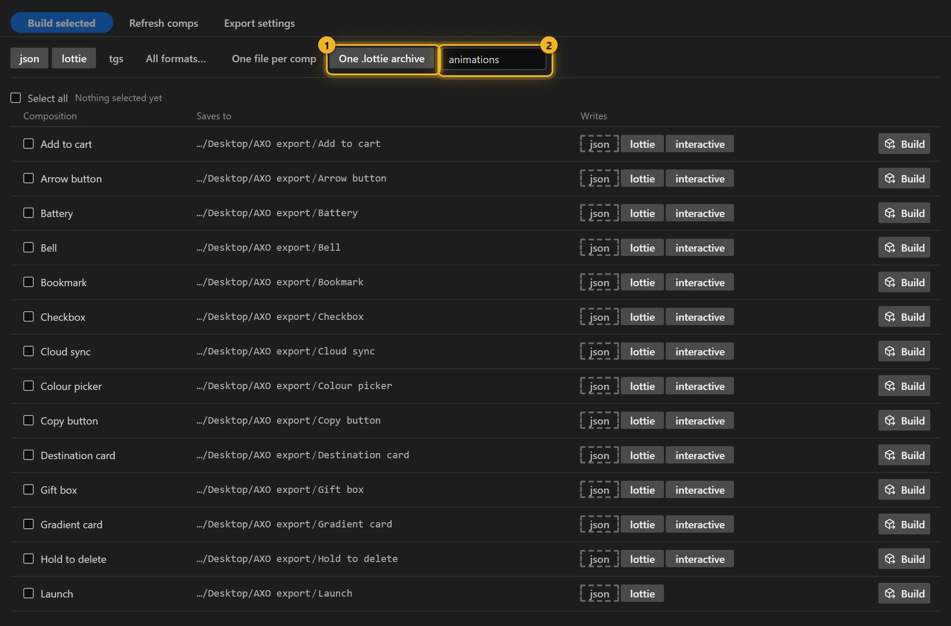Click the Build selected button

click(61, 23)
